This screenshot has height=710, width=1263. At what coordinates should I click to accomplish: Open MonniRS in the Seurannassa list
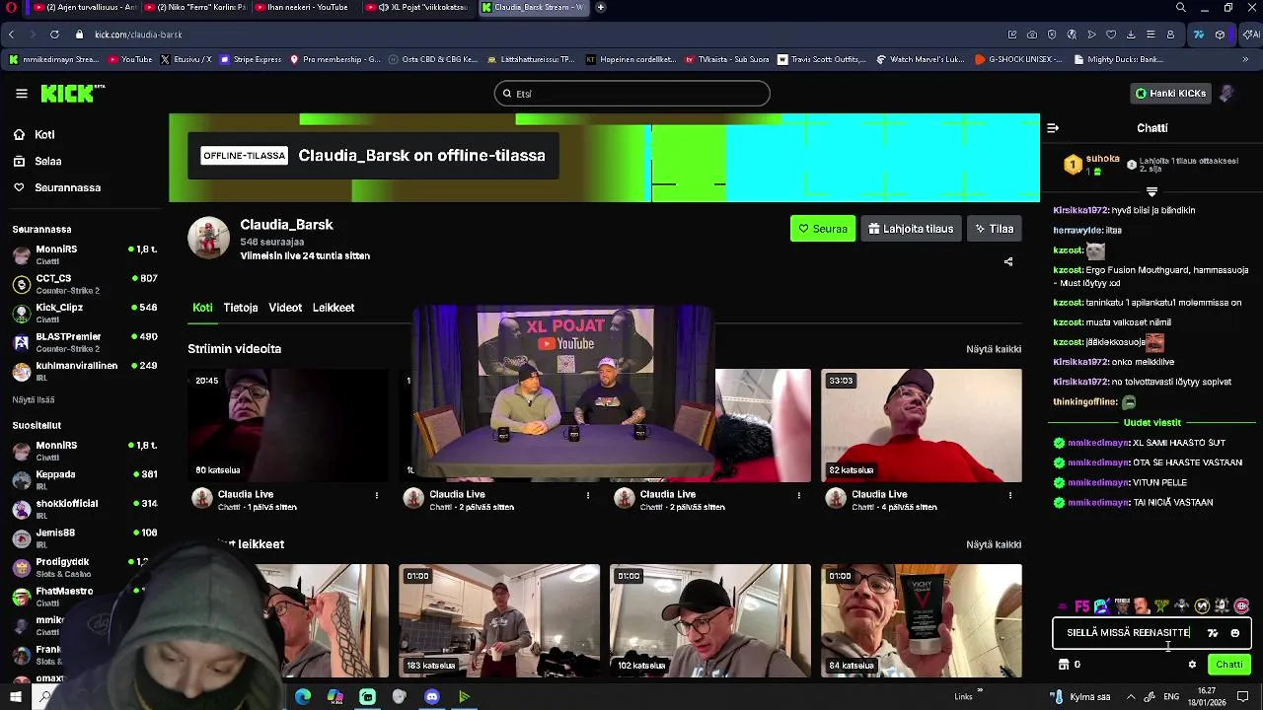pyautogui.click(x=84, y=254)
